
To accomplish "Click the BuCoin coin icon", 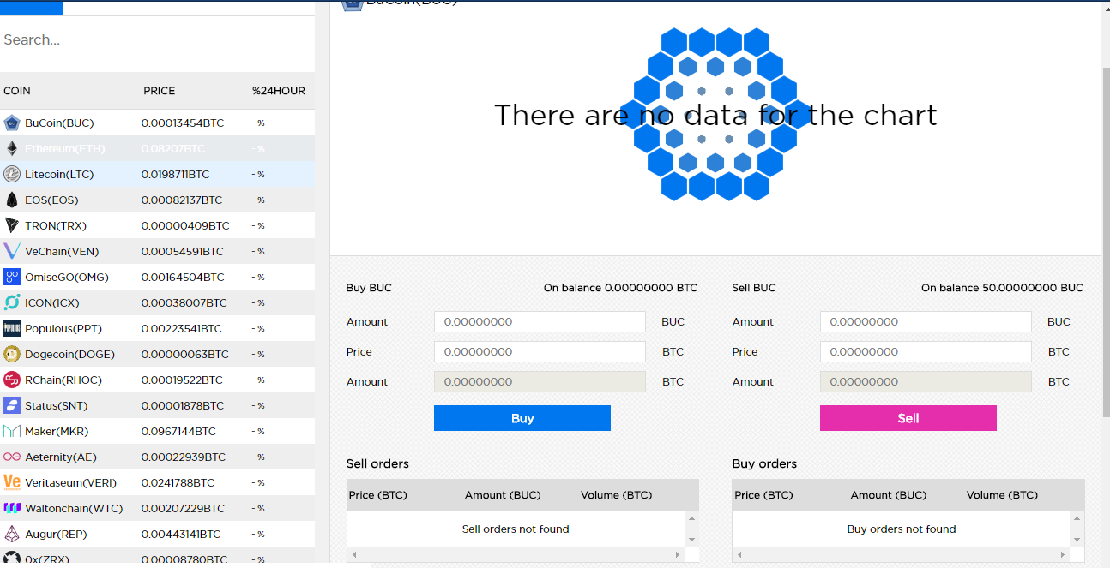I will [x=12, y=123].
